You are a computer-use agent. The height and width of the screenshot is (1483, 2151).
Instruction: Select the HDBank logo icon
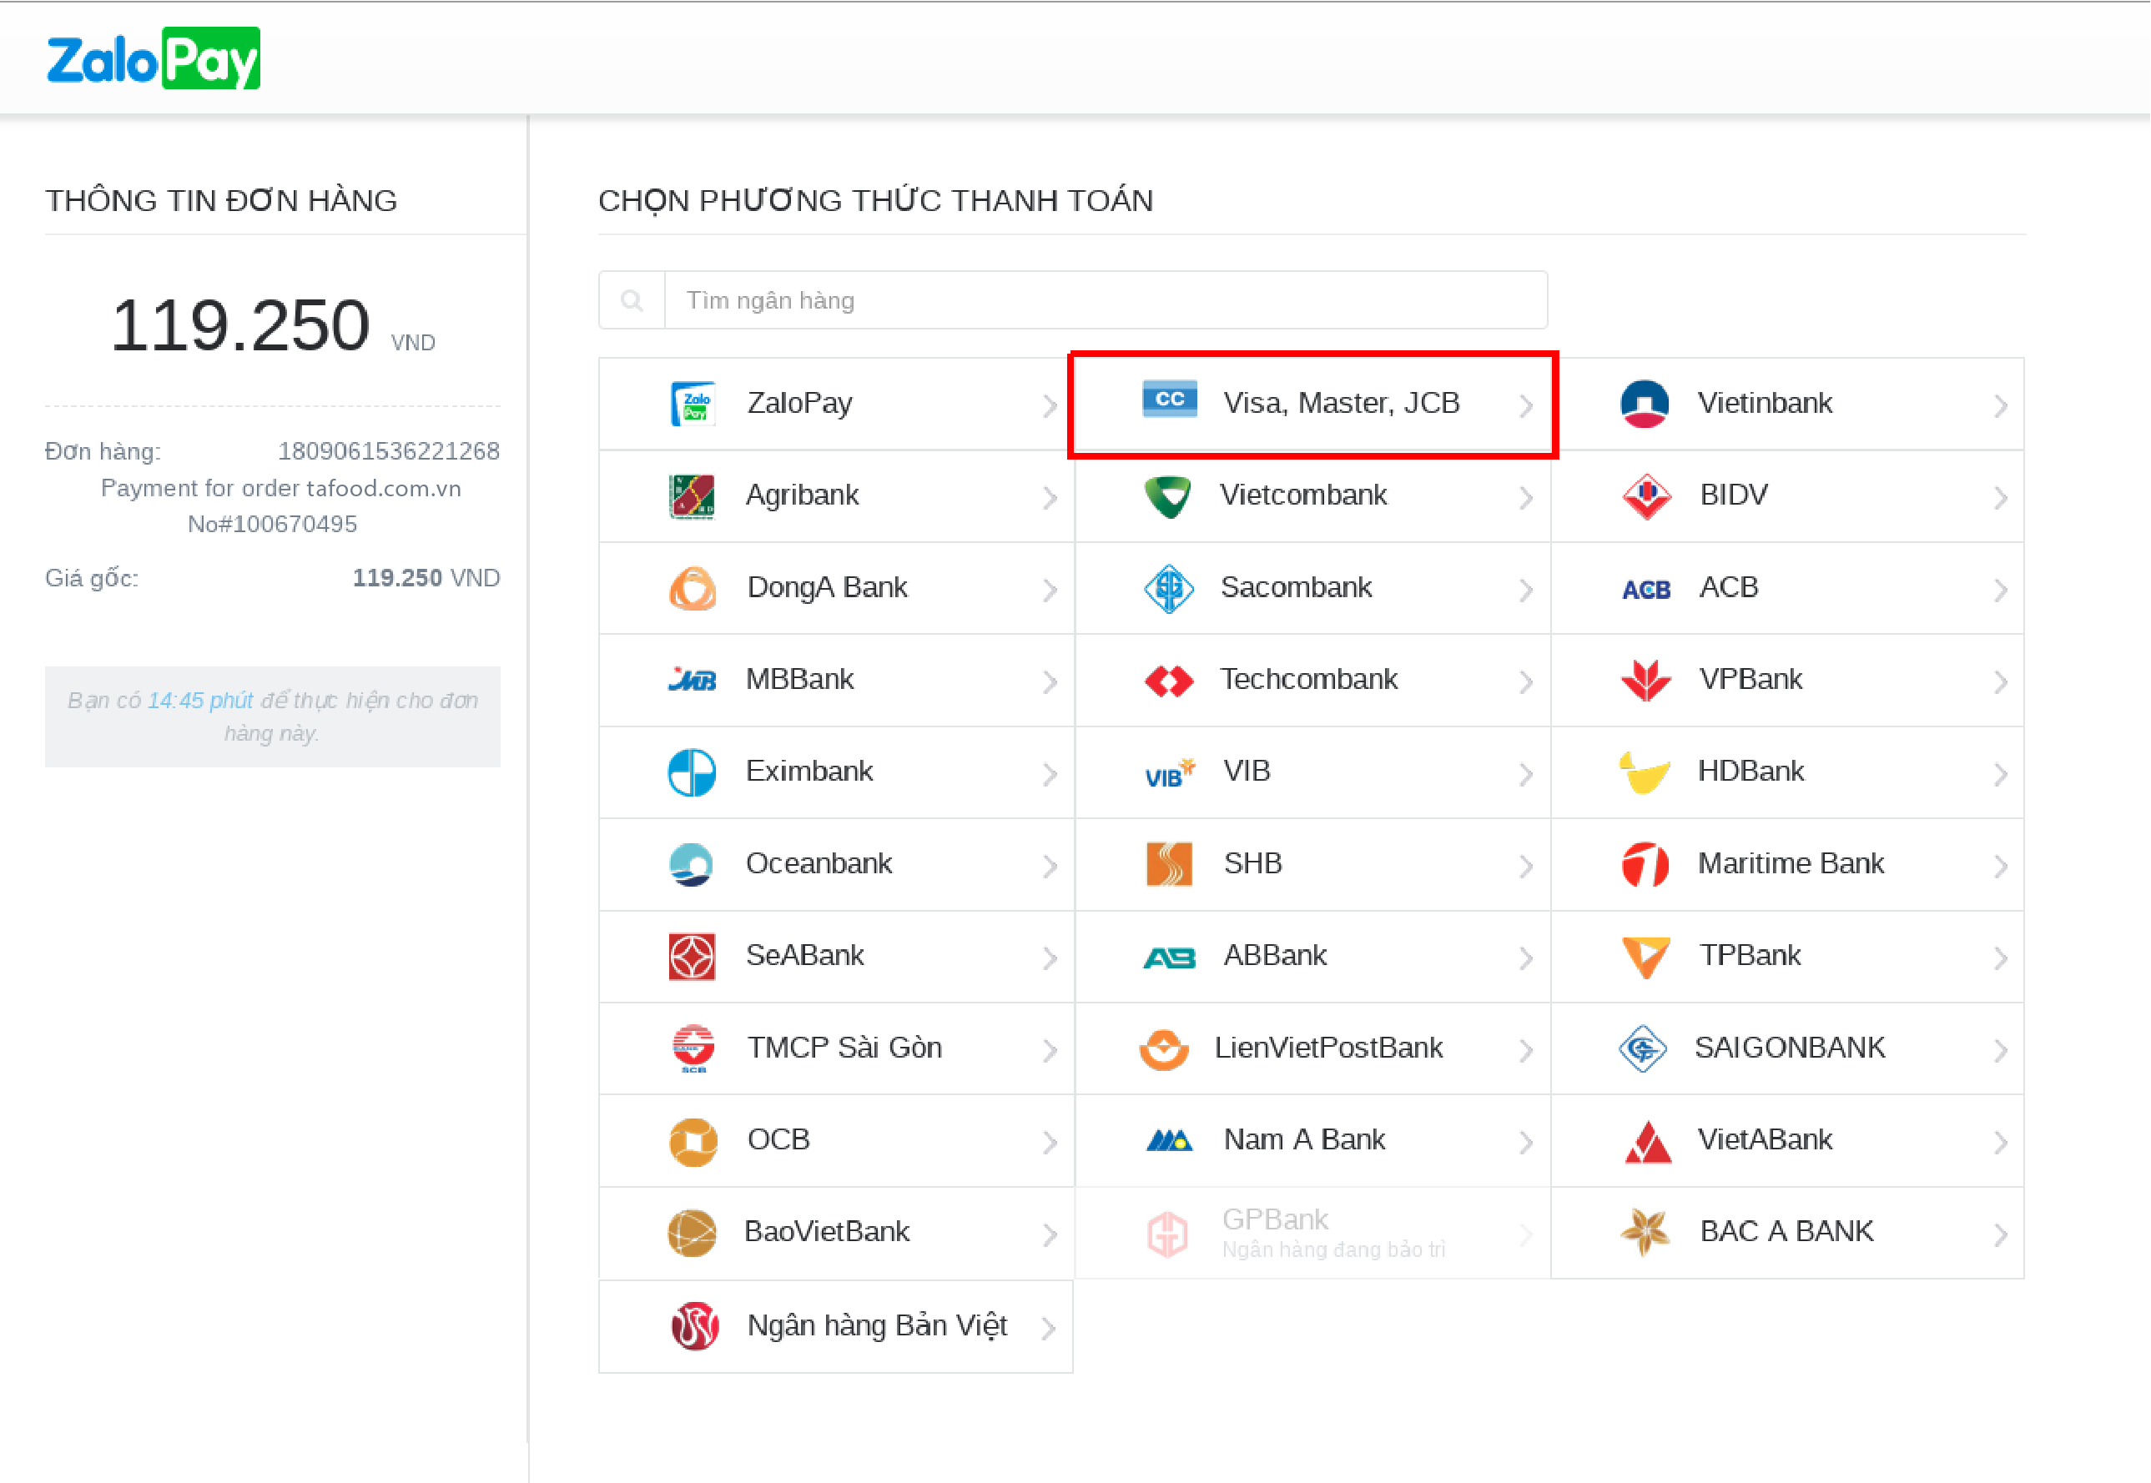click(x=1645, y=773)
